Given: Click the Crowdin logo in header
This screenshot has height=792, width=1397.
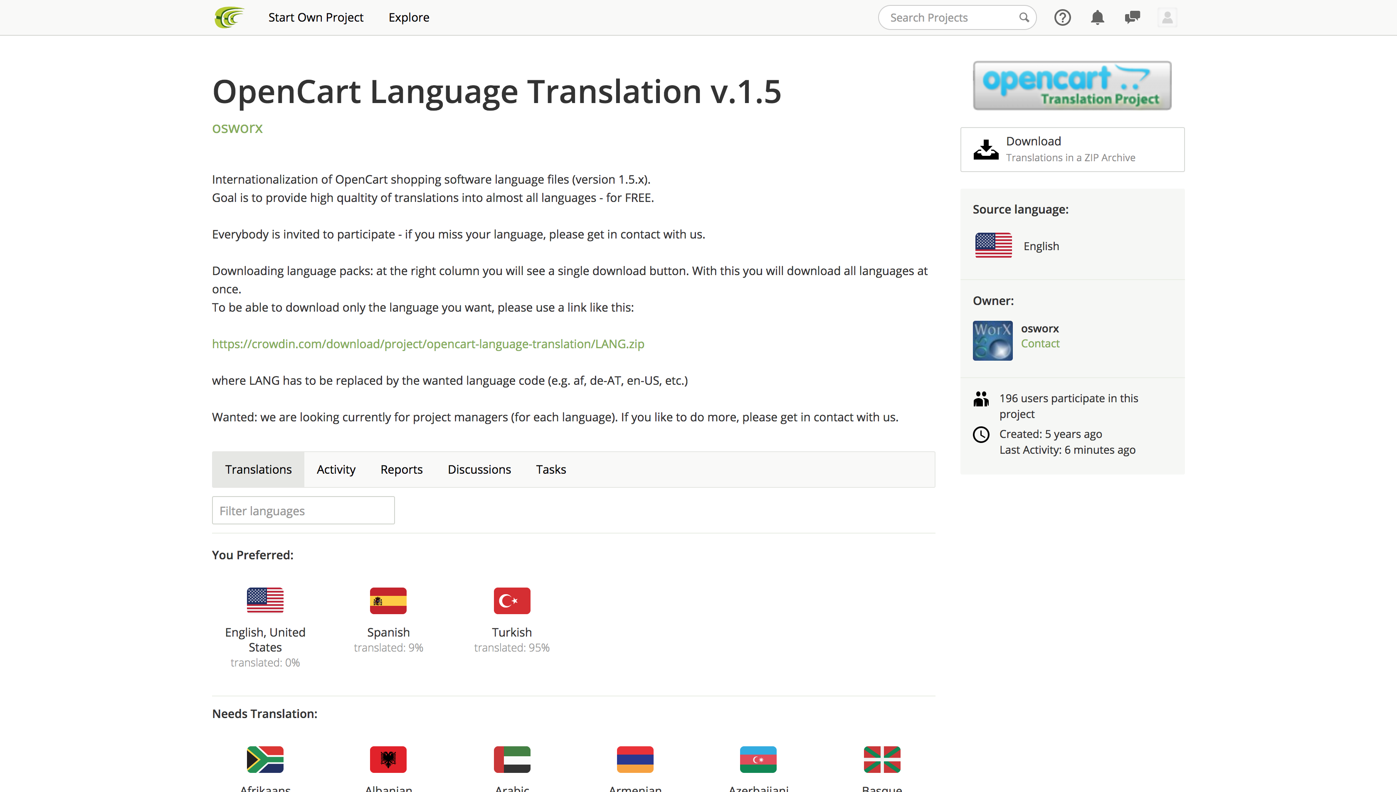Looking at the screenshot, I should 229,17.
